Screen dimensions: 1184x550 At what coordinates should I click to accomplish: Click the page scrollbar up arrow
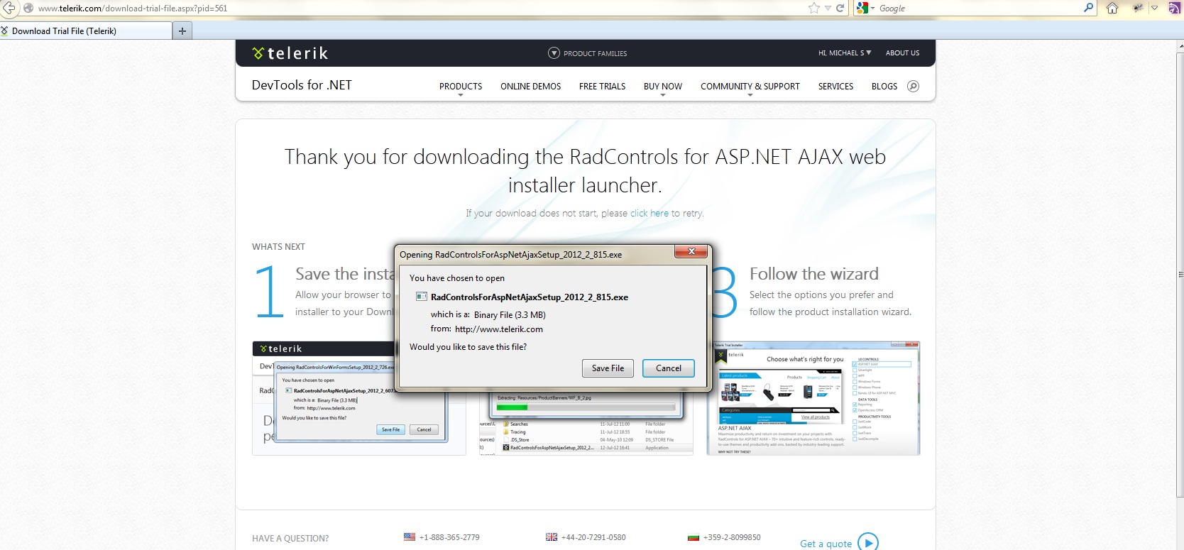point(1180,47)
